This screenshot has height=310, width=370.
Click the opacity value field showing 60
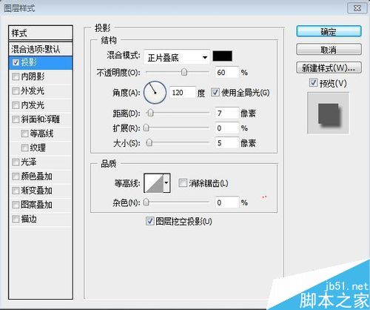click(x=227, y=73)
